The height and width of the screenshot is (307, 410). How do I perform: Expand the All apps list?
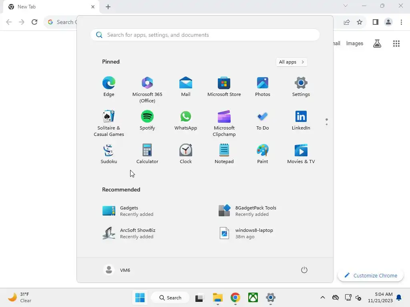pyautogui.click(x=291, y=62)
